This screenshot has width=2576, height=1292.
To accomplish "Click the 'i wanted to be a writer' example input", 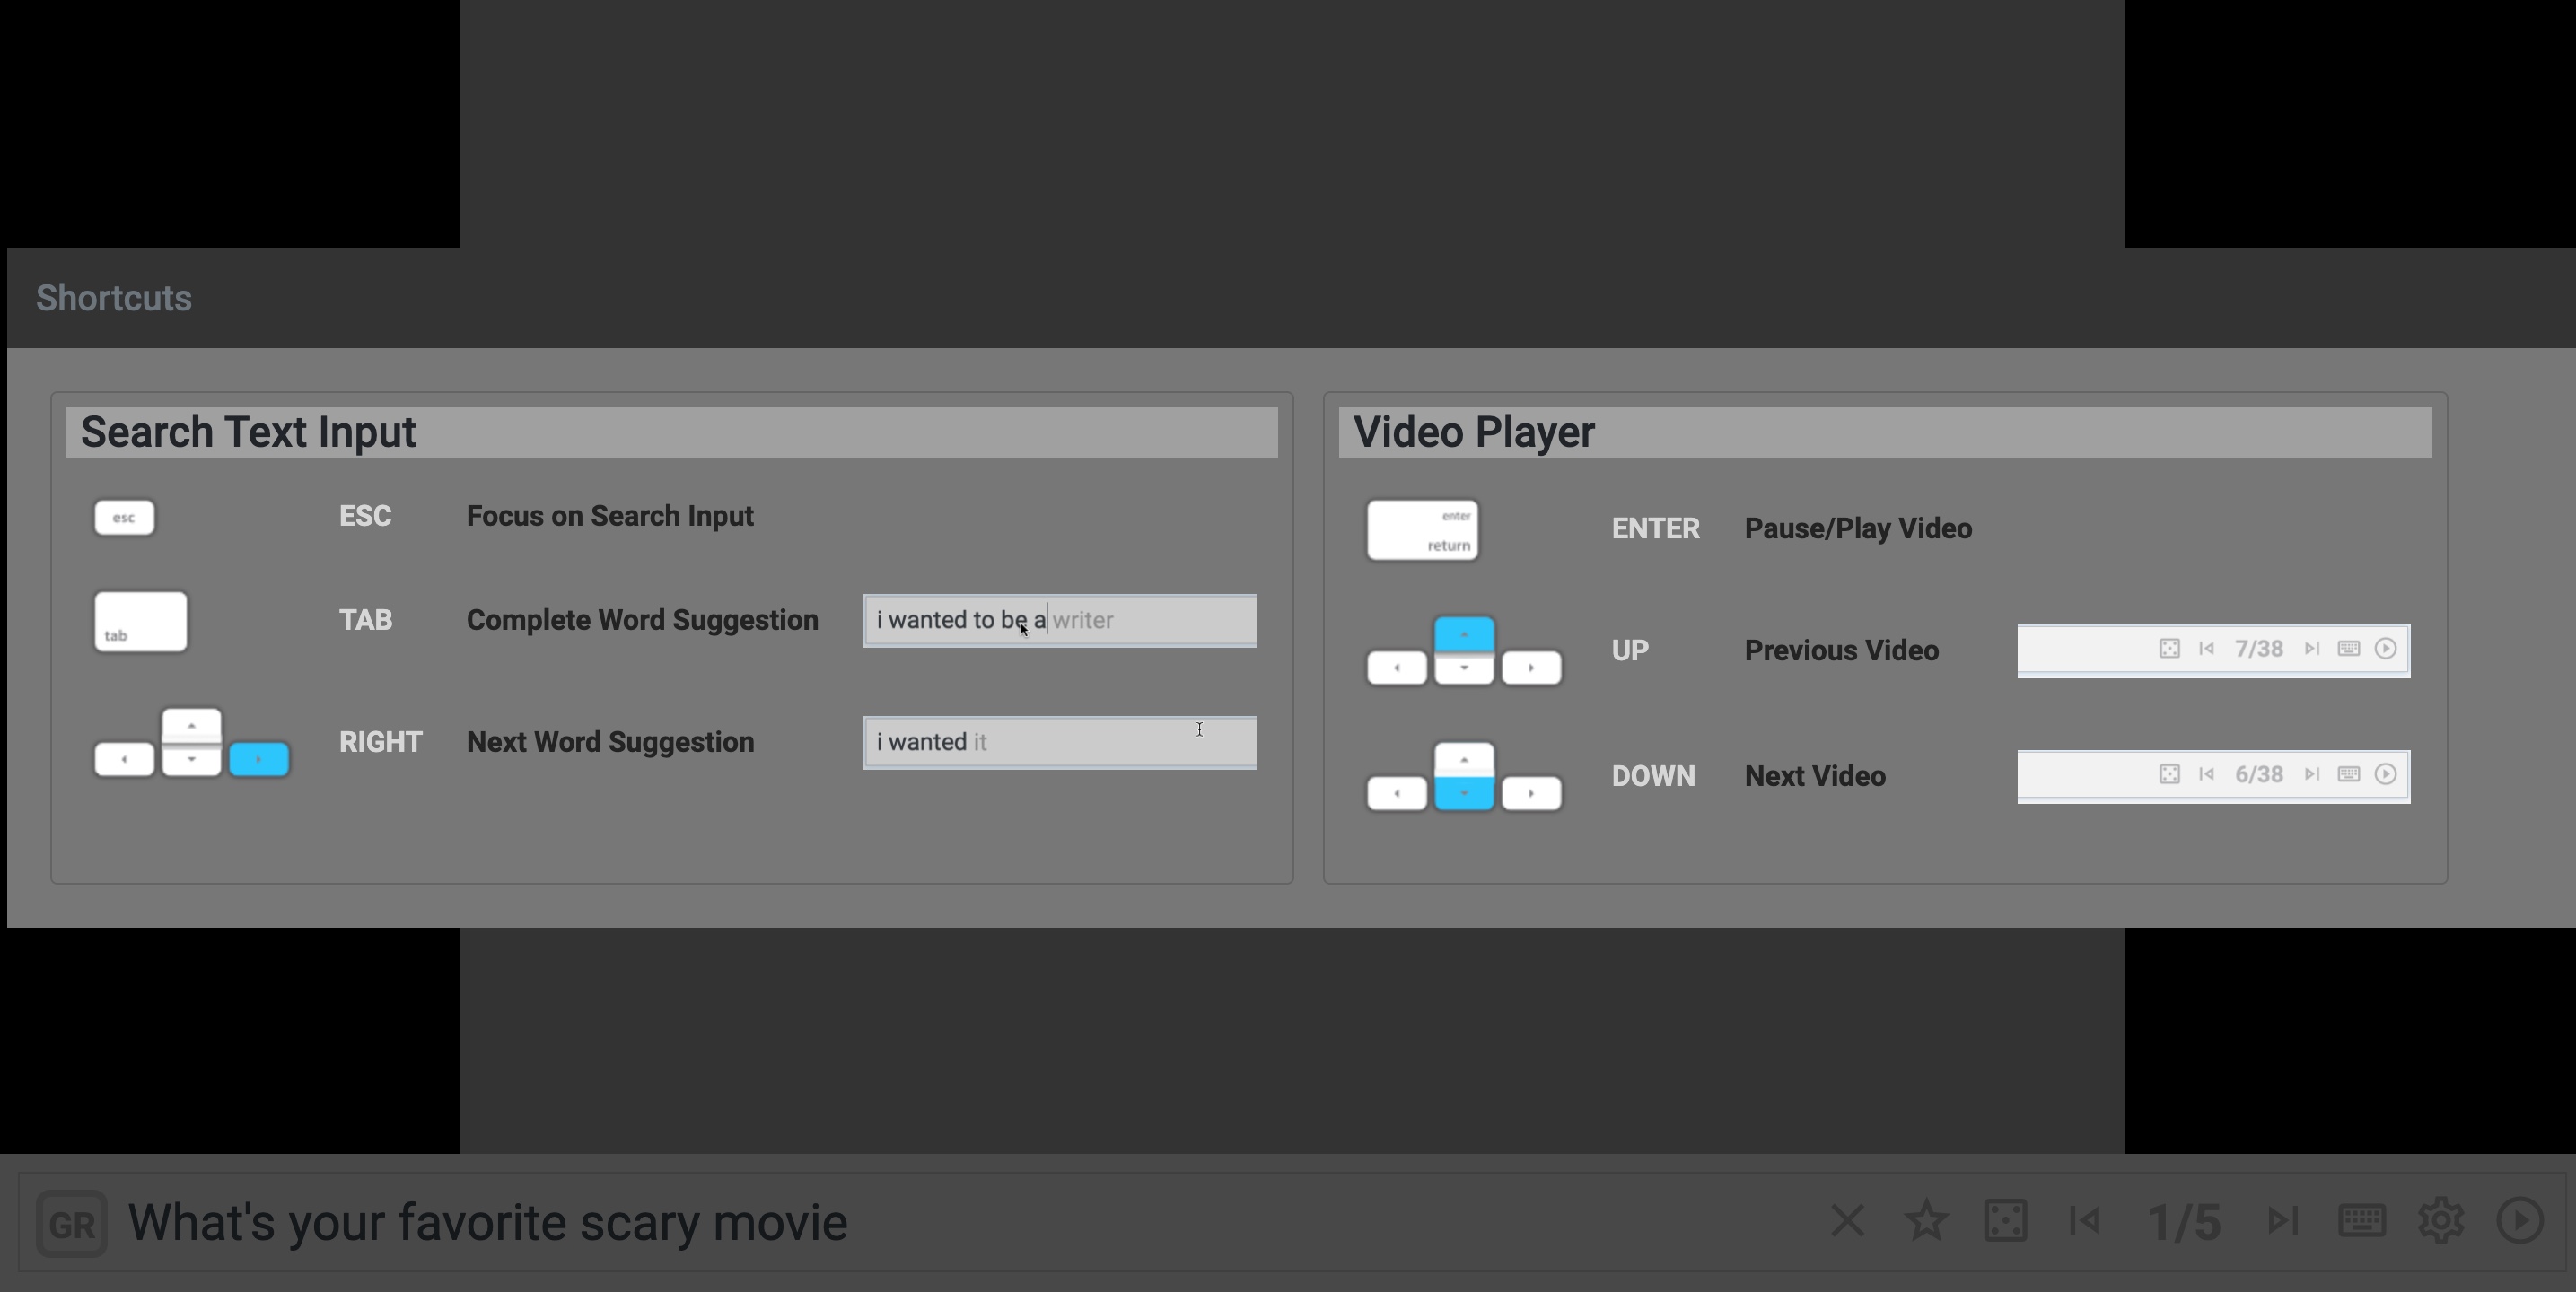I will coord(1059,621).
